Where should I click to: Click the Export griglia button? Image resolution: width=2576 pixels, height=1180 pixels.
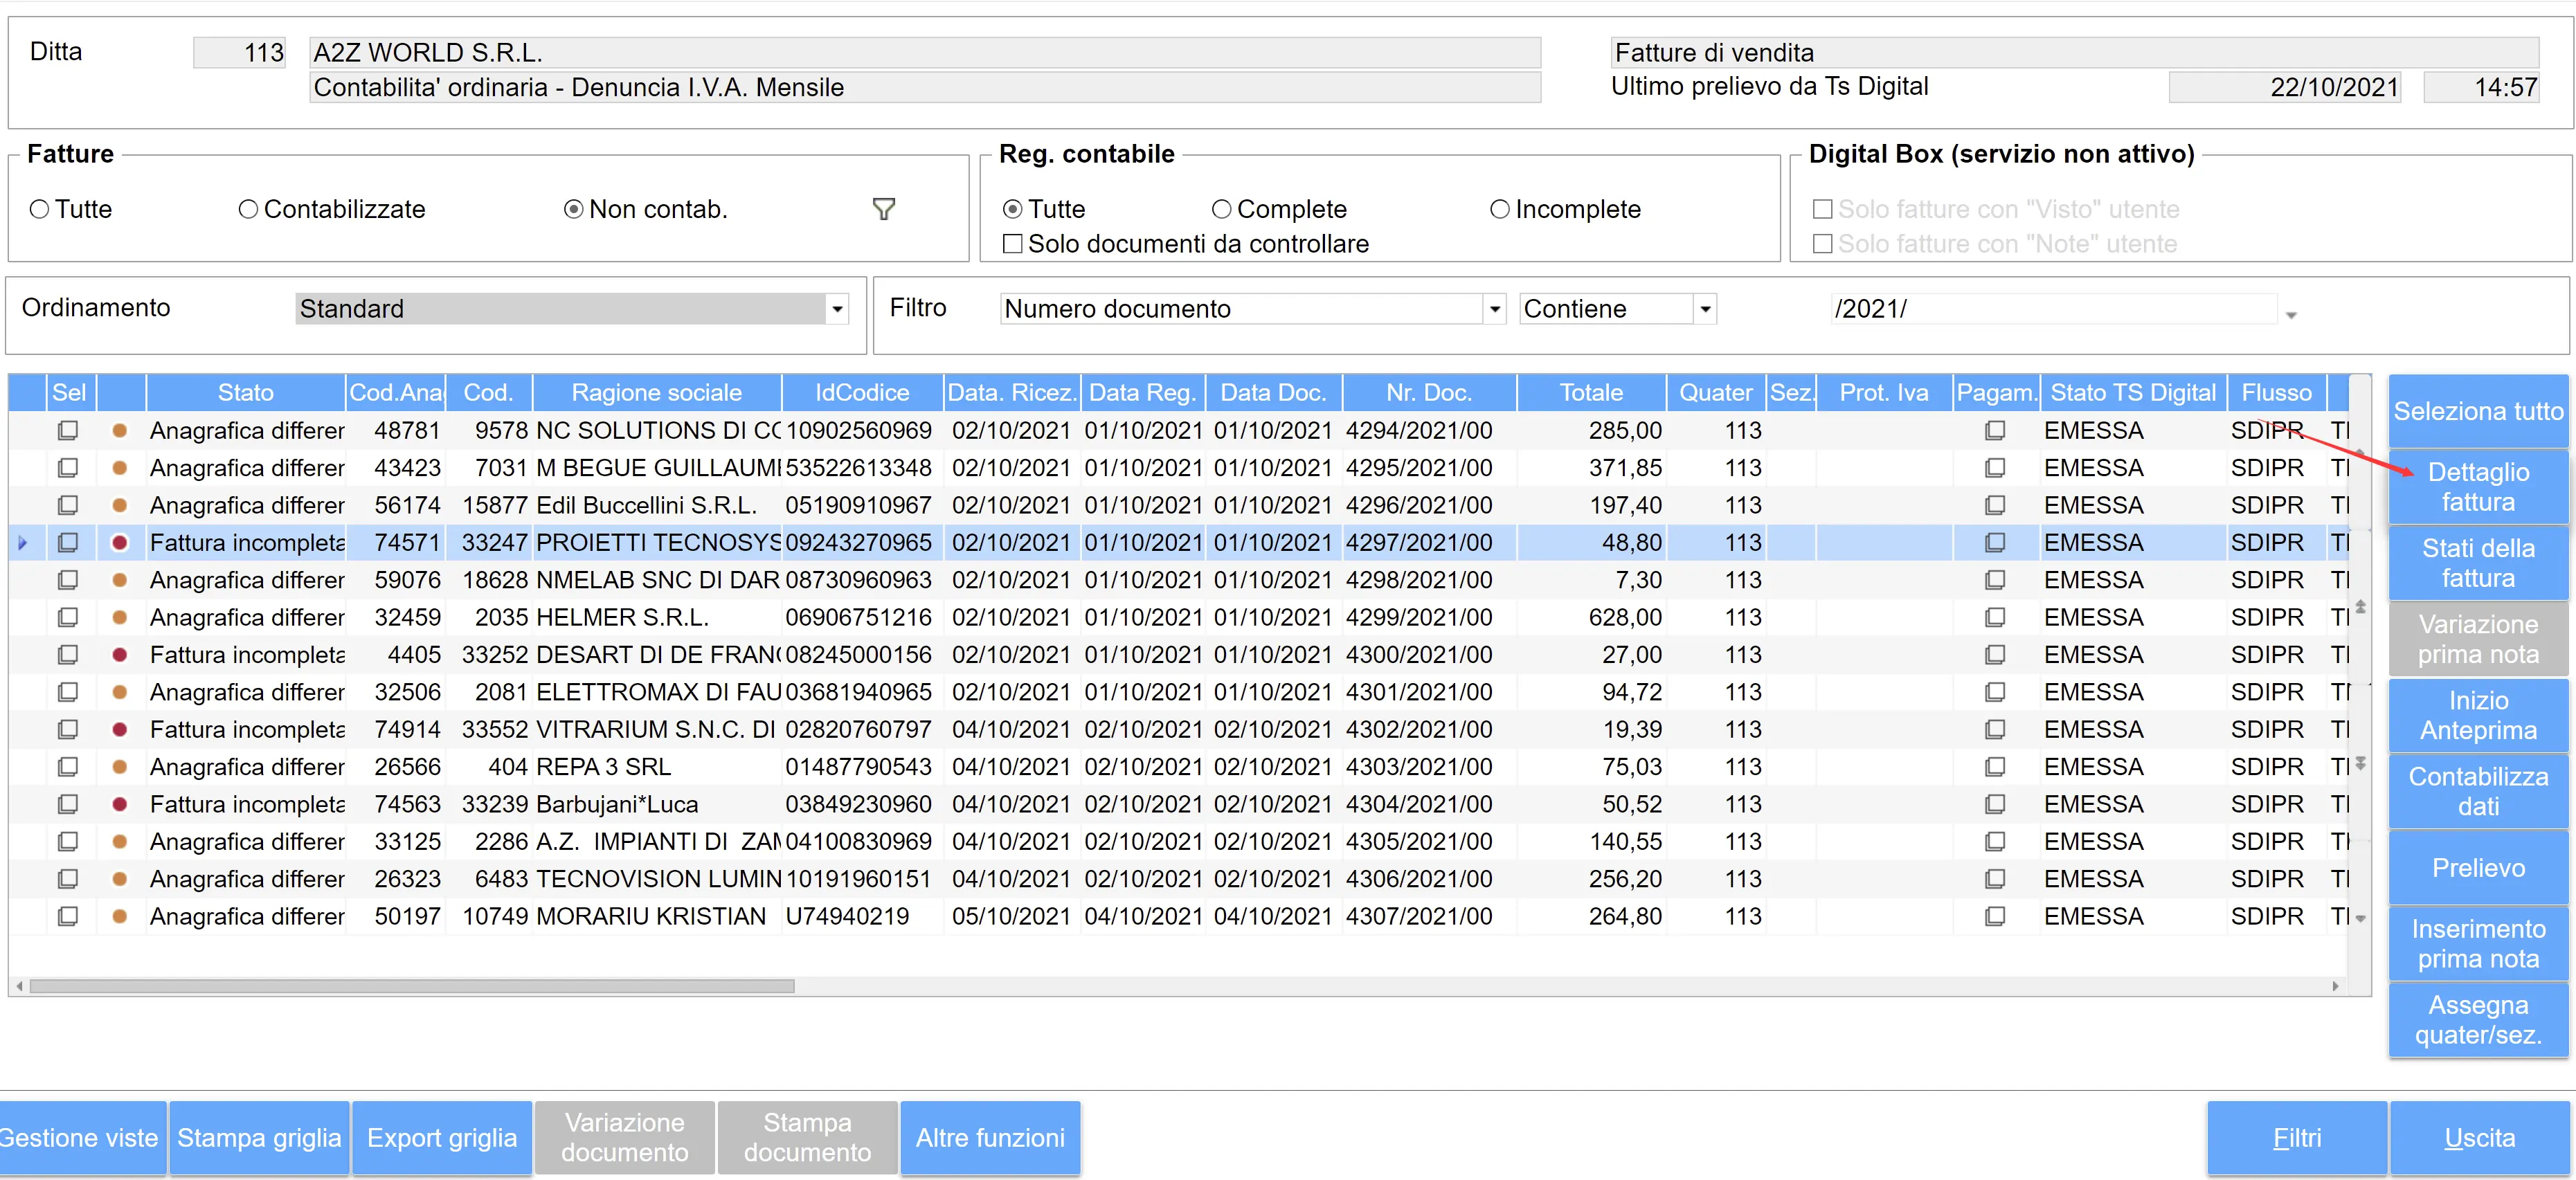(x=441, y=1137)
